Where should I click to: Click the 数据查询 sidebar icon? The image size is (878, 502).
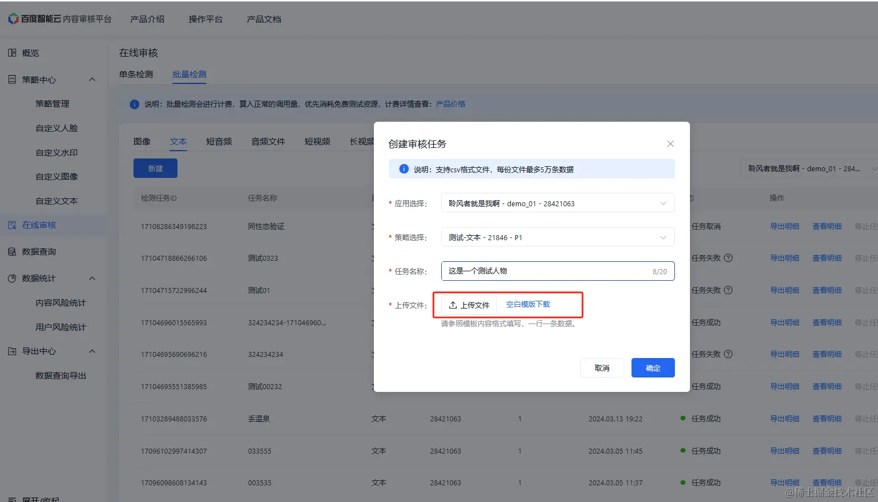tap(12, 252)
